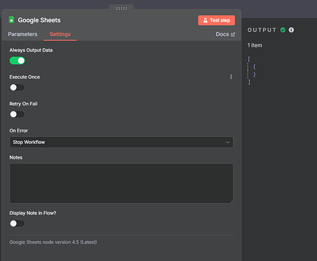Click the Google Sheets node icon
Viewport: 317px width, 261px height.
(11, 19)
